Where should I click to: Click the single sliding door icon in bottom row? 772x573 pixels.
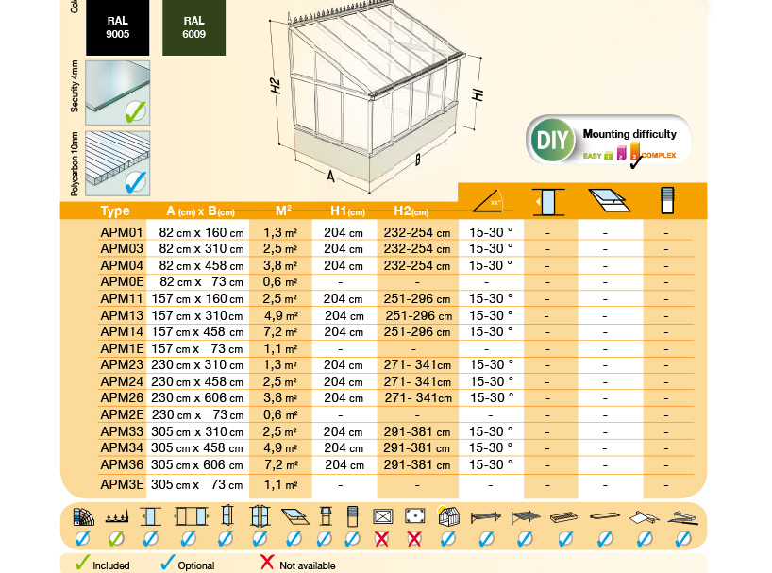coord(150,516)
